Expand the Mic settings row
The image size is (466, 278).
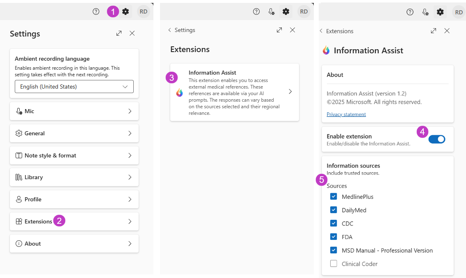[x=74, y=111]
